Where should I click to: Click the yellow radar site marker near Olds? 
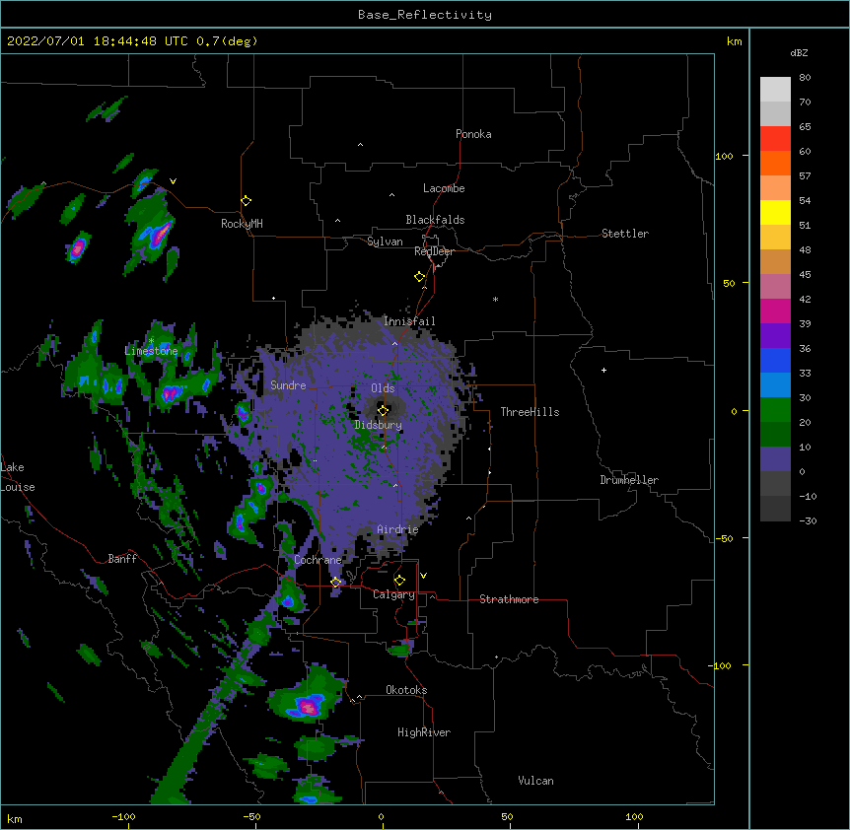(384, 410)
